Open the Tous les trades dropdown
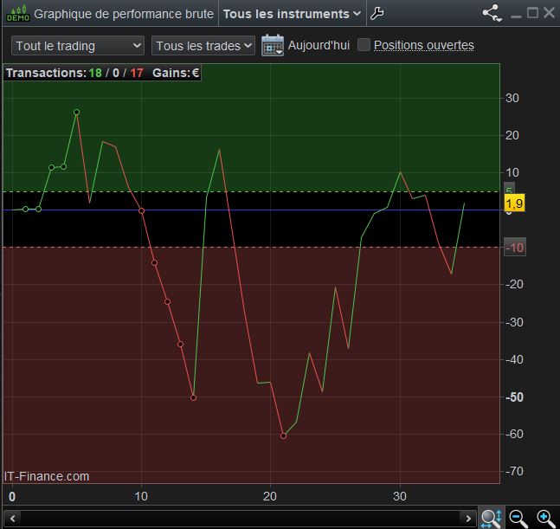The width and height of the screenshot is (560, 529). coord(203,46)
